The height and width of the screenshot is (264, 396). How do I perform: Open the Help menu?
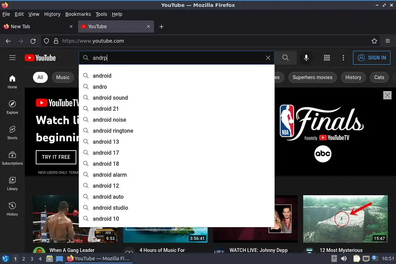coord(117,14)
